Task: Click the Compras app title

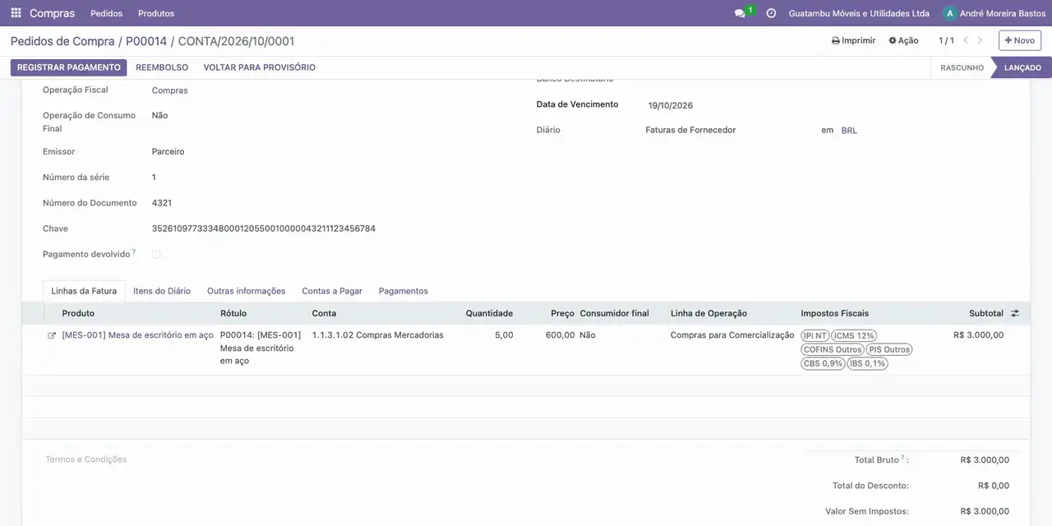Action: pyautogui.click(x=52, y=13)
